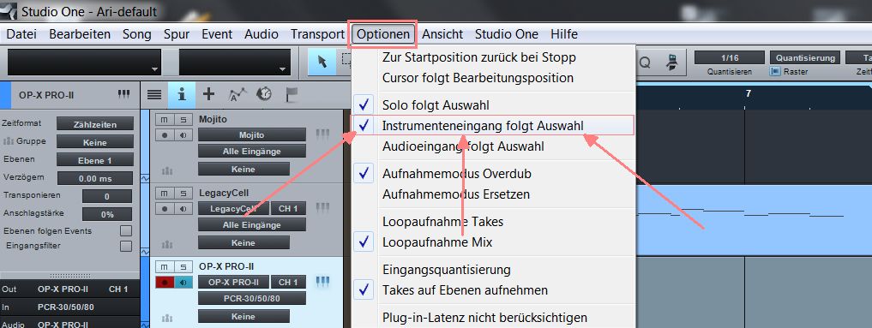872x328 pixels.
Task: Open the track list hamburger icon
Action: pos(154,95)
